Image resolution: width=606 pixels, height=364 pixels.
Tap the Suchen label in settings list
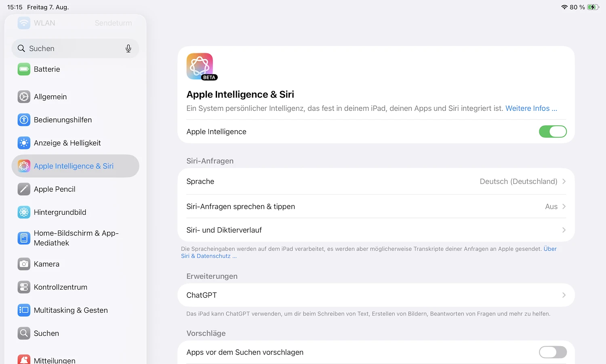pyautogui.click(x=46, y=333)
